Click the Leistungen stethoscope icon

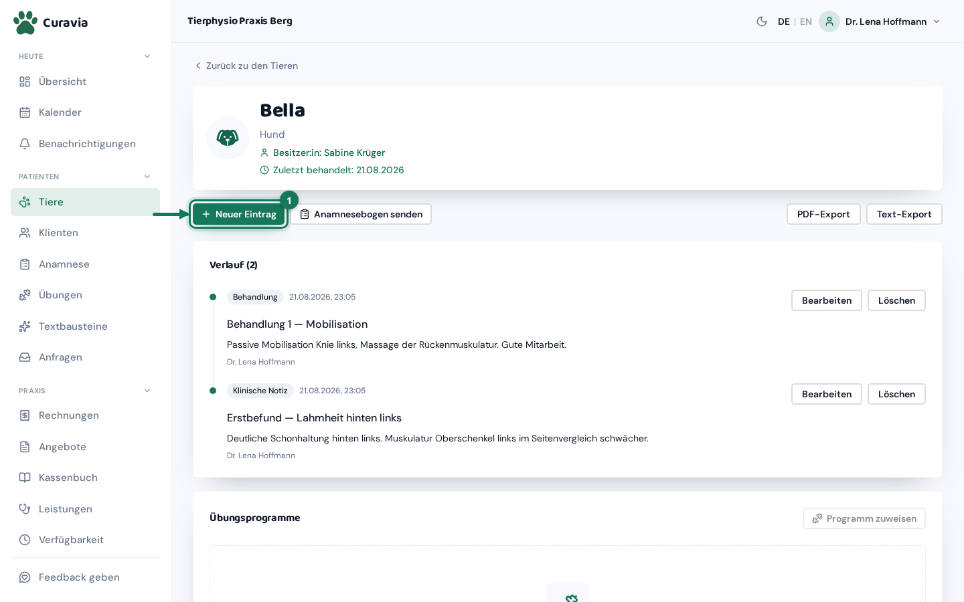(25, 509)
